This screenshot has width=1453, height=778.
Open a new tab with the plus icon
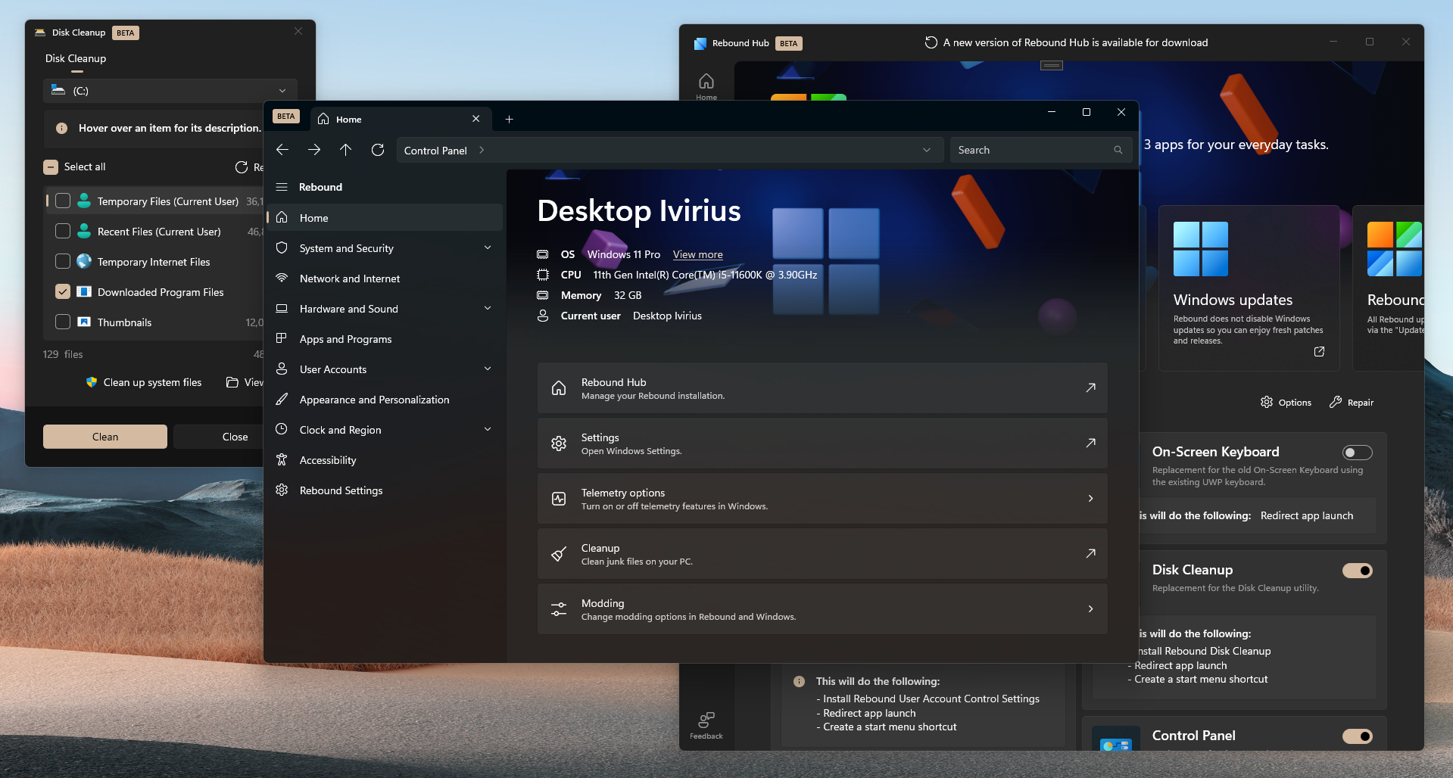coord(510,119)
